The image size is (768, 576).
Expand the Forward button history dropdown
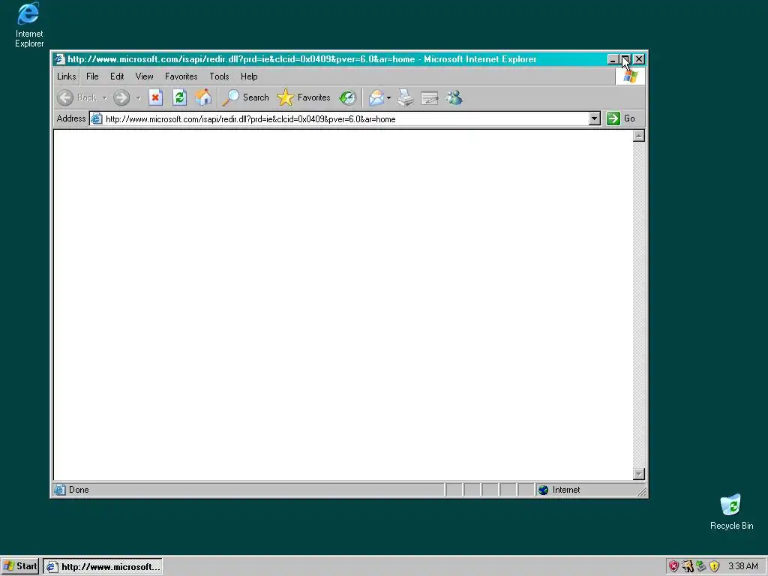[139, 98]
